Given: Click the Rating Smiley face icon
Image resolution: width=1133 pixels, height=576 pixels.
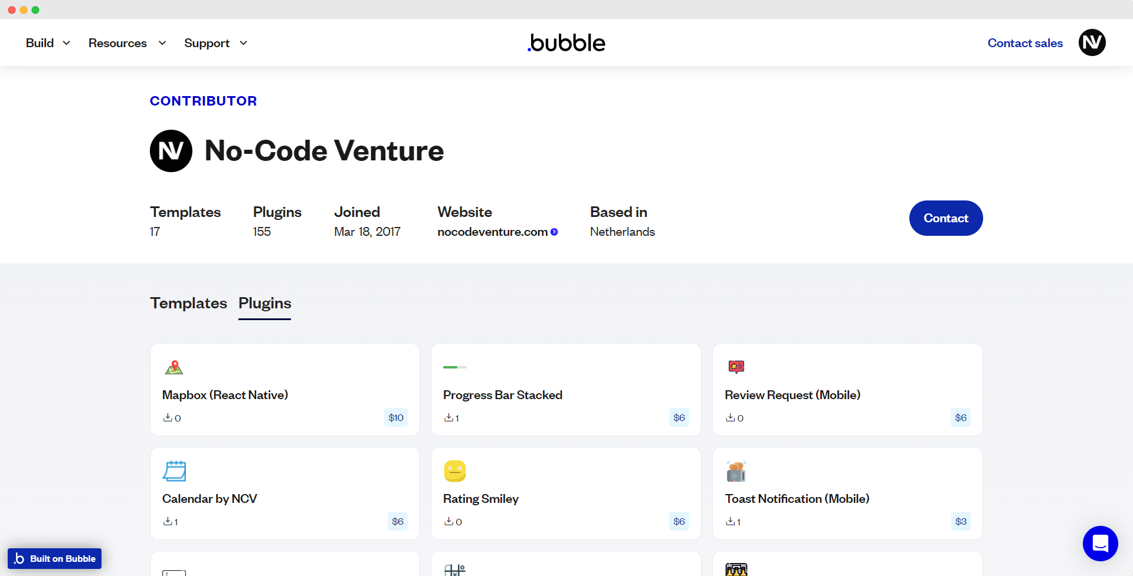Looking at the screenshot, I should click(x=455, y=470).
